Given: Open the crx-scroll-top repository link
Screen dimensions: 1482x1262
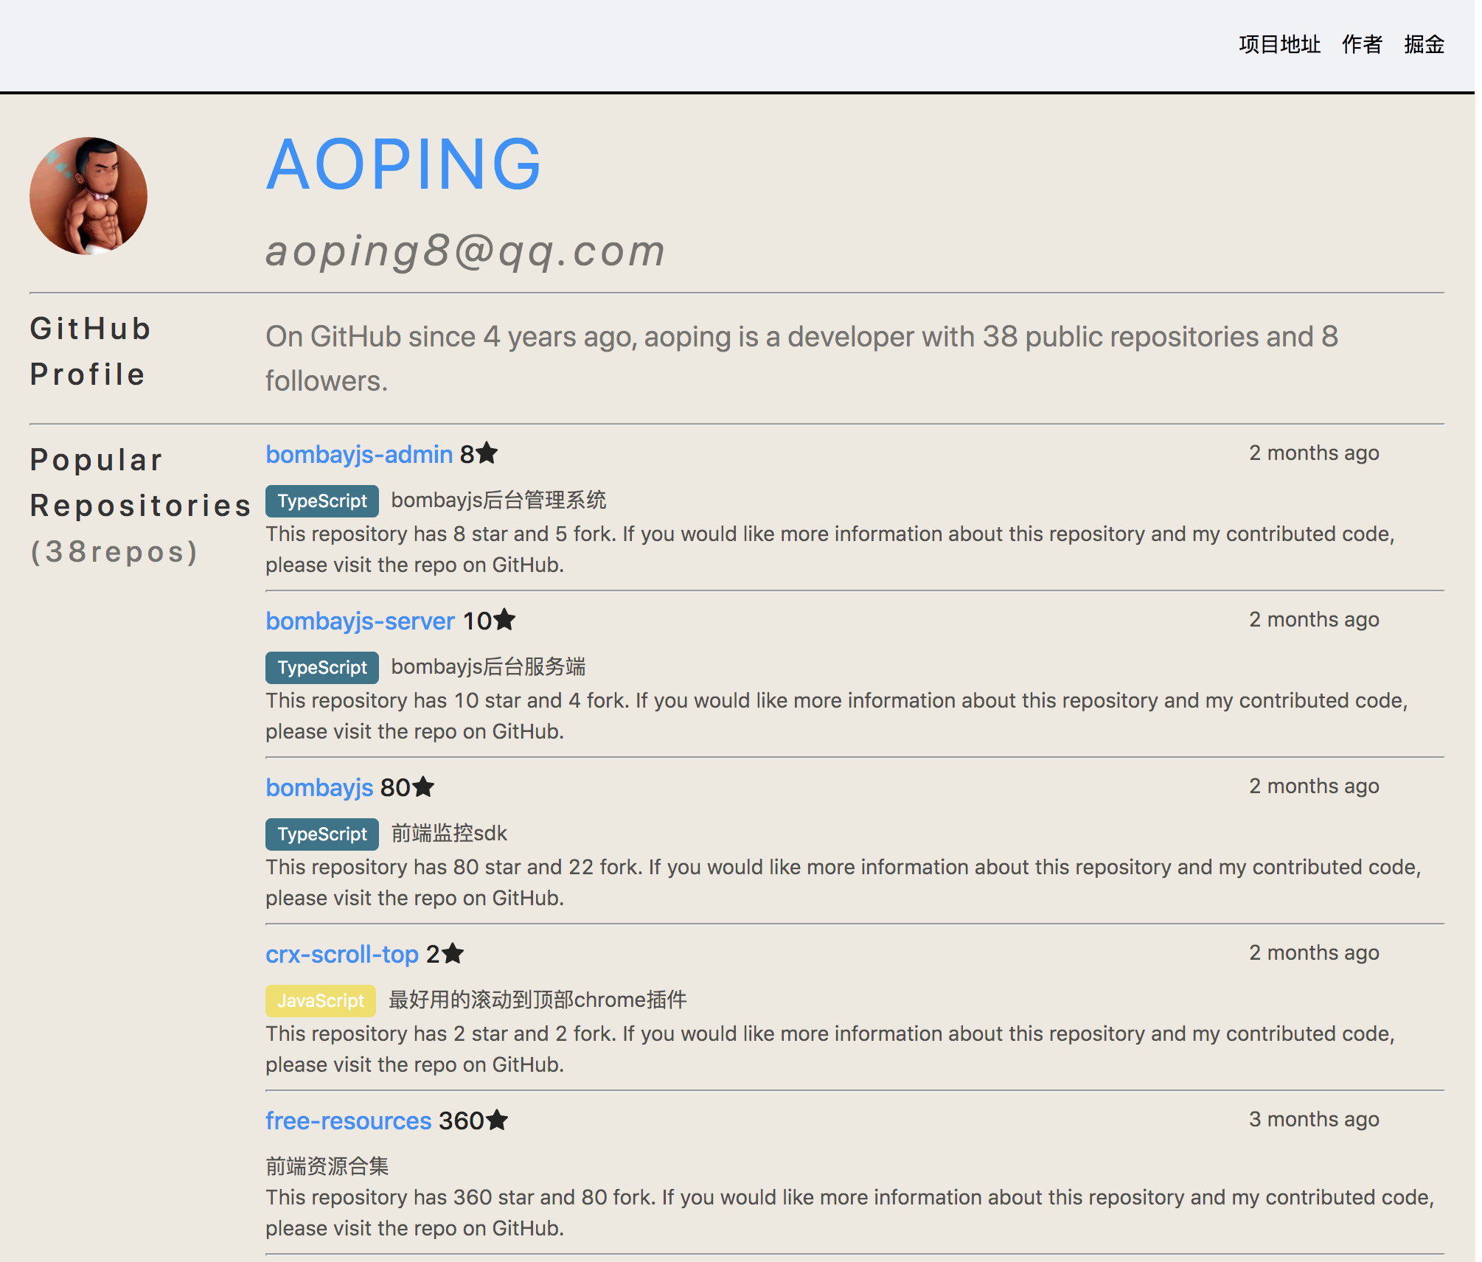Looking at the screenshot, I should click(342, 954).
